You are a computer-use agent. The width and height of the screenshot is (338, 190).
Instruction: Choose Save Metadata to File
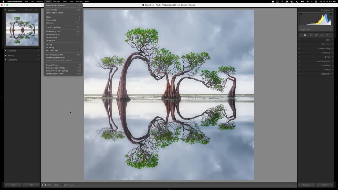tap(63, 55)
